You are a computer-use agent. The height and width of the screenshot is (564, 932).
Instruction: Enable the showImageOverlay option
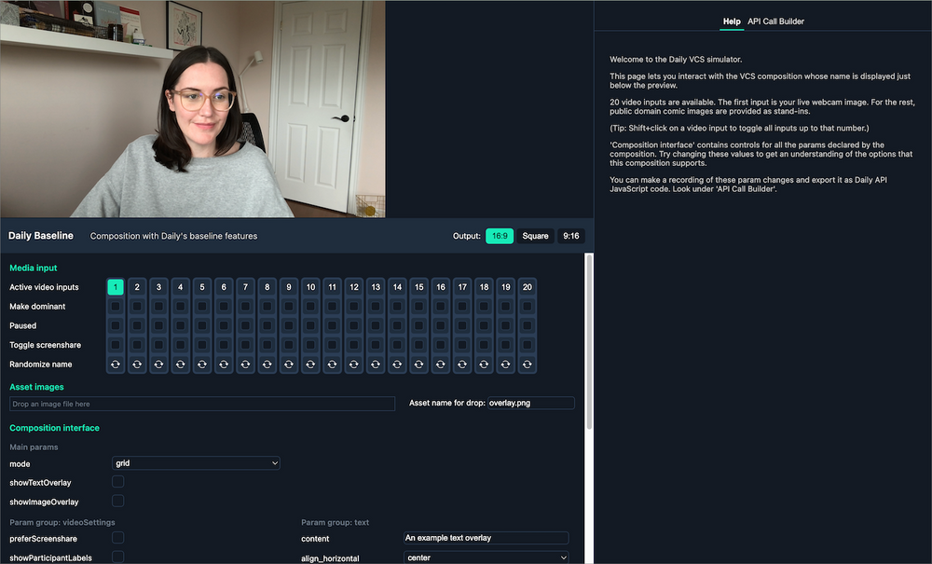(117, 502)
